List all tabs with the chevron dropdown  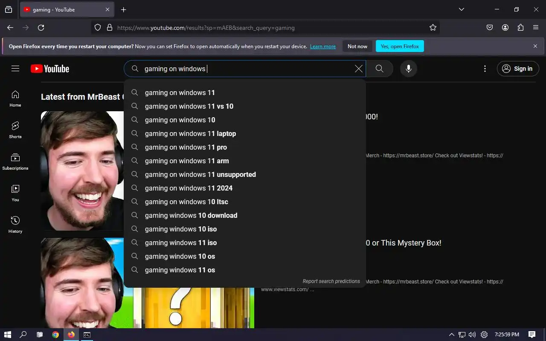click(x=461, y=9)
